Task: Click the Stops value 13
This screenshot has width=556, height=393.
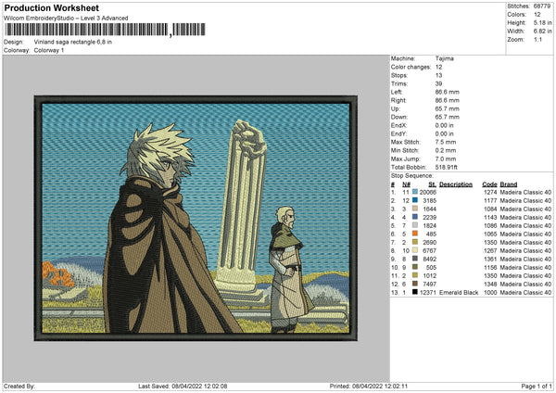Action: (438, 75)
